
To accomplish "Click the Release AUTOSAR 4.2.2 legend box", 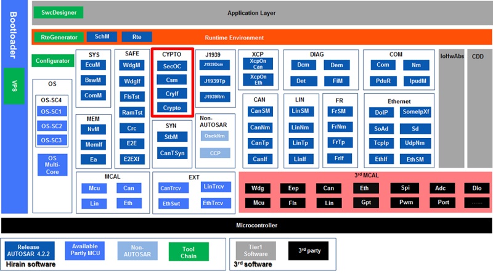I will click(29, 251).
